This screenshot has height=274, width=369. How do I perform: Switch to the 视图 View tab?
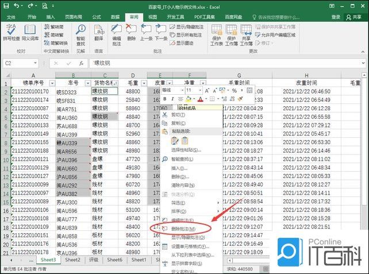[152, 17]
